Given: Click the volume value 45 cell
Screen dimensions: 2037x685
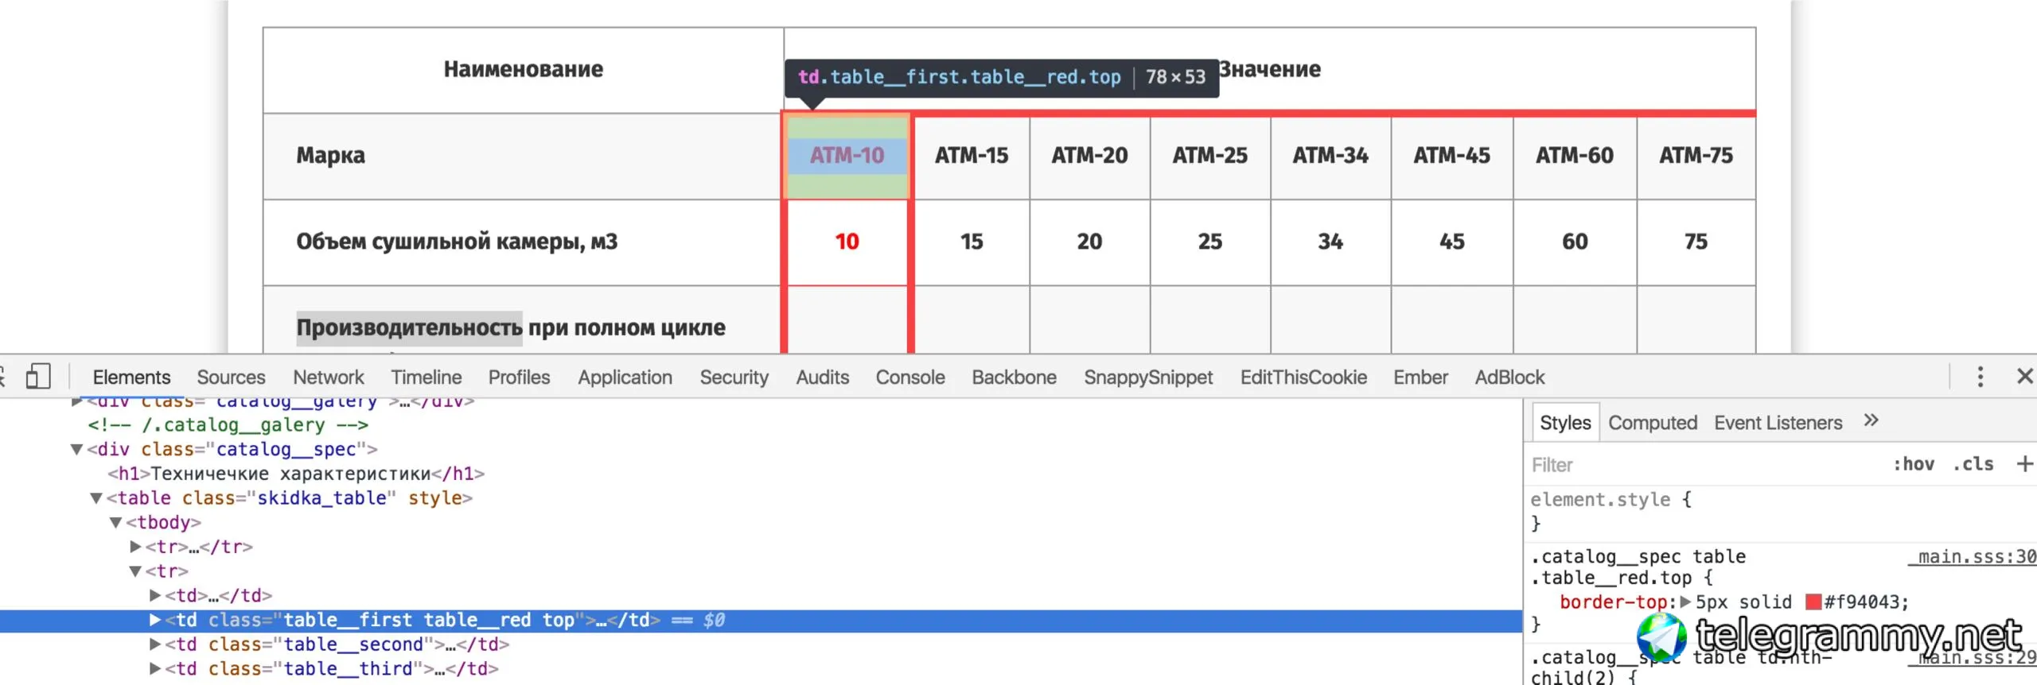Looking at the screenshot, I should pyautogui.click(x=1452, y=242).
